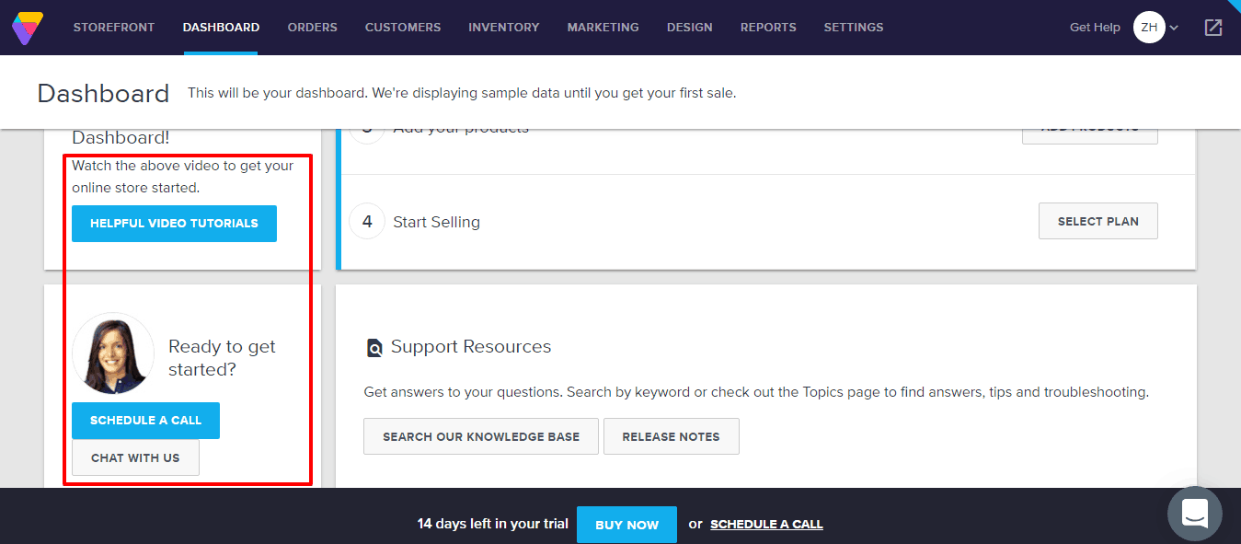The image size is (1241, 544).
Task: Click CHAT WITH US
Action: [x=134, y=457]
